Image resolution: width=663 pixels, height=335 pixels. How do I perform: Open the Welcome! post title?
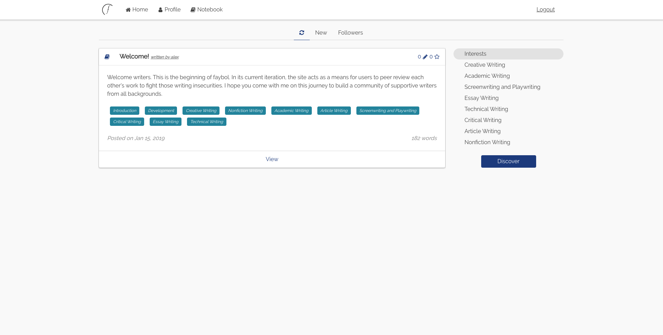[134, 56]
